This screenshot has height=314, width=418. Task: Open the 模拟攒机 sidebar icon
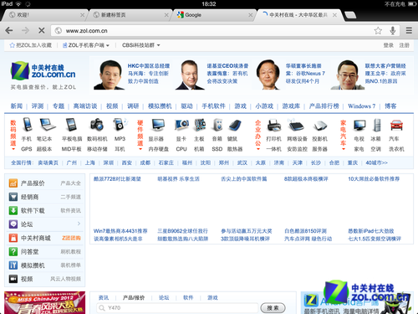[x=13, y=265]
